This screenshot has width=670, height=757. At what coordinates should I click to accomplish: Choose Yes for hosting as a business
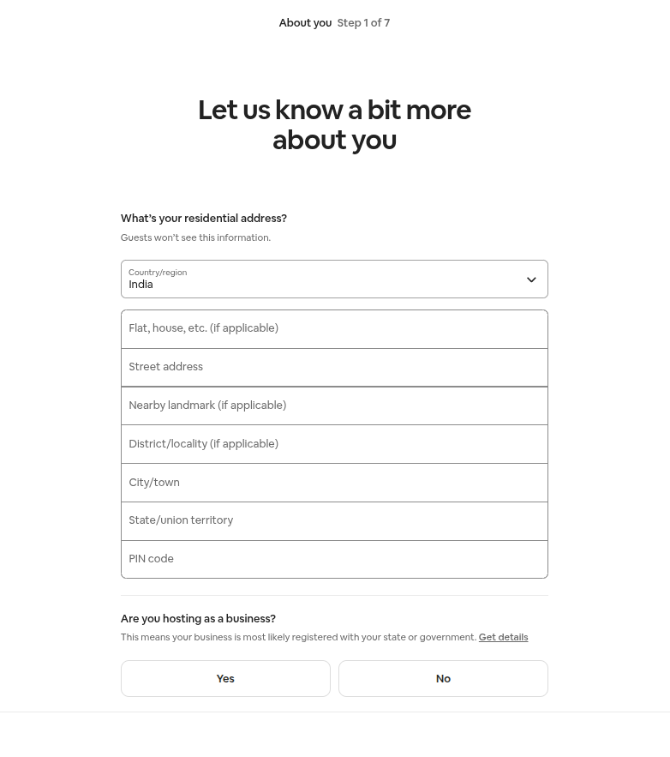pyautogui.click(x=225, y=679)
